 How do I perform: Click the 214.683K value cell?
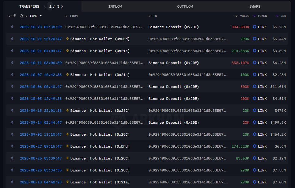[240, 51]
